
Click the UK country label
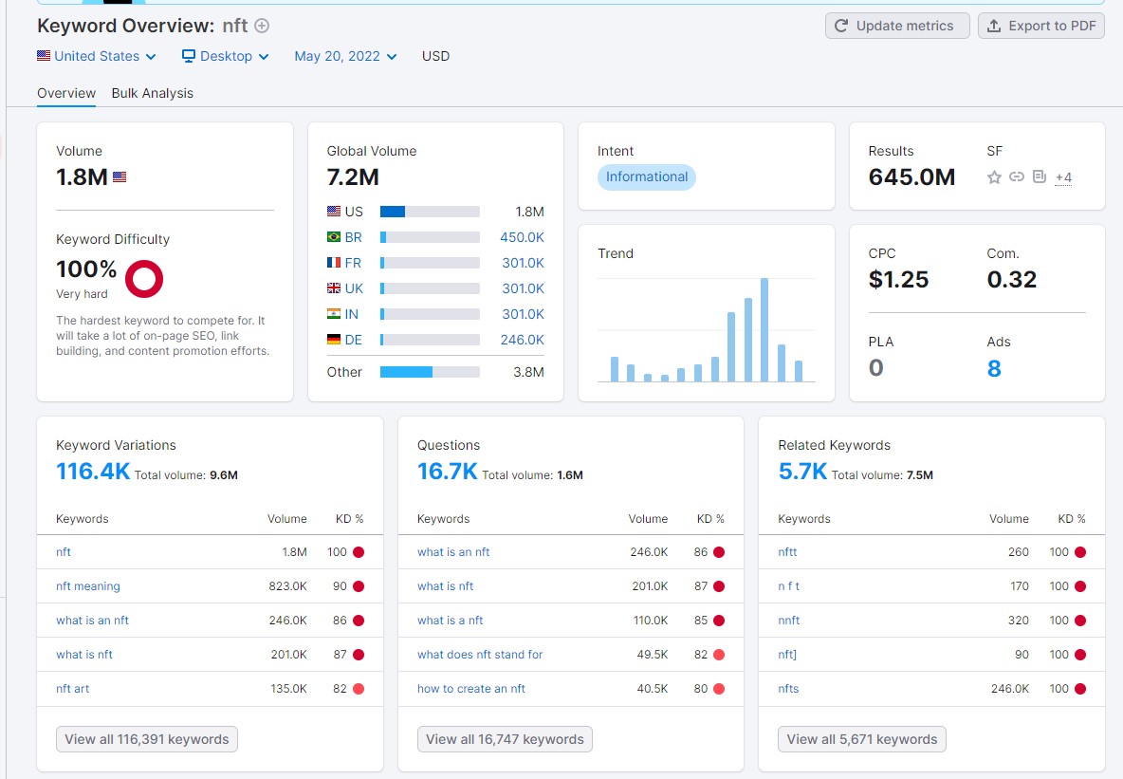pyautogui.click(x=354, y=288)
